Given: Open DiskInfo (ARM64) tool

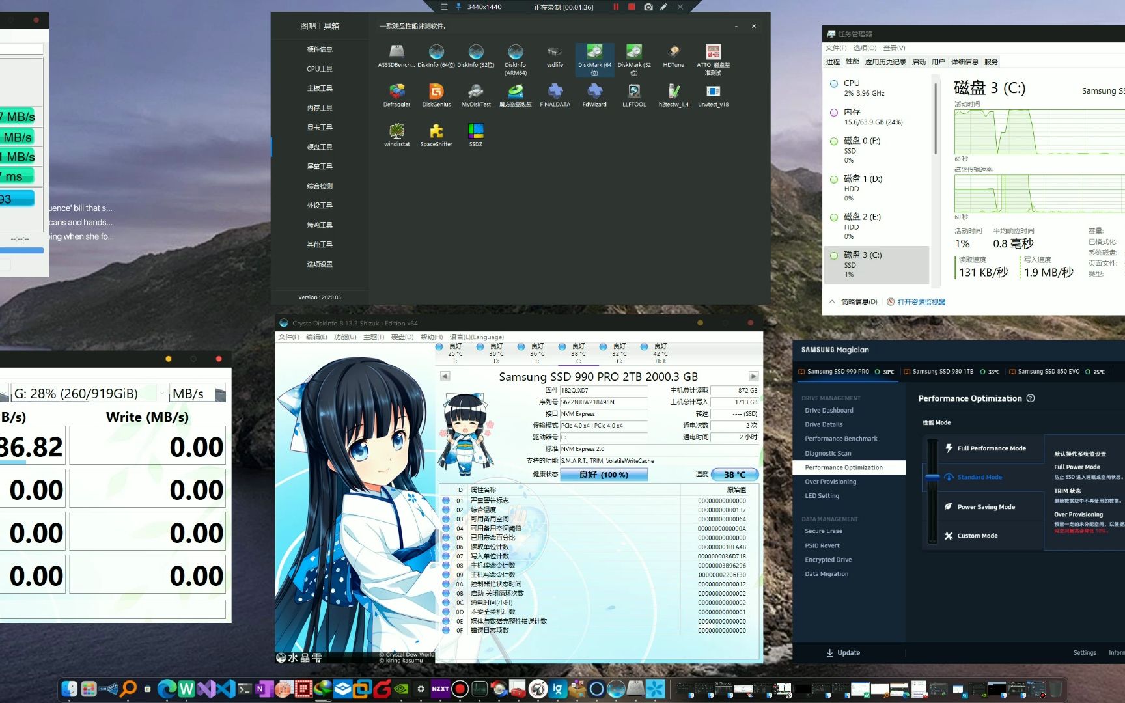Looking at the screenshot, I should pyautogui.click(x=515, y=59).
